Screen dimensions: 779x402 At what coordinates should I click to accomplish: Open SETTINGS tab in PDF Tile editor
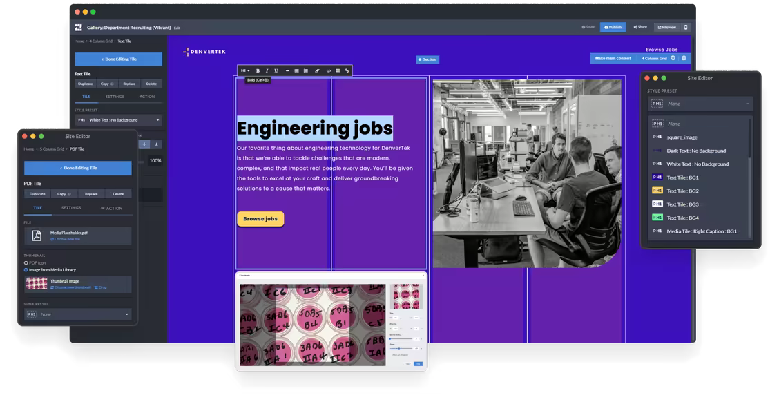(71, 208)
